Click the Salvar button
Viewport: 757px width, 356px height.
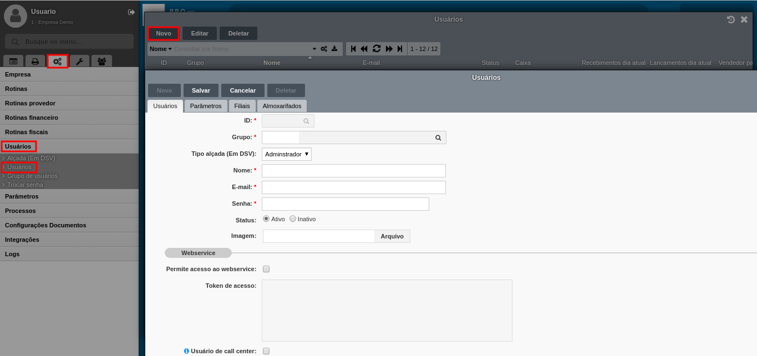201,90
